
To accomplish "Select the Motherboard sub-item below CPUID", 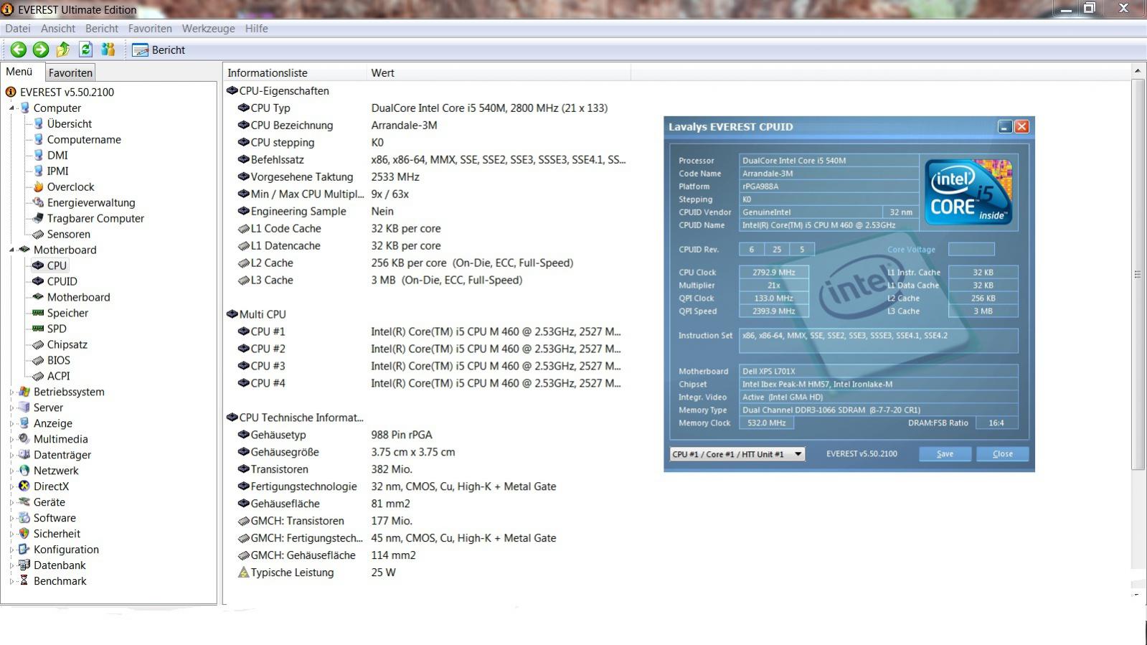I will (78, 297).
